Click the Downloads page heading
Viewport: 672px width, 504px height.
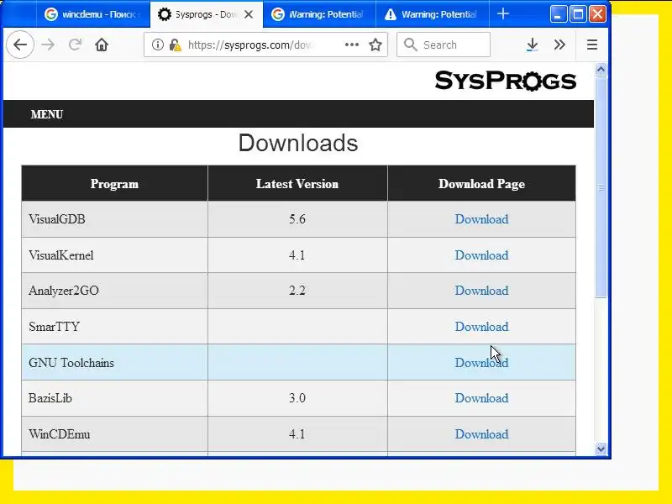298,143
